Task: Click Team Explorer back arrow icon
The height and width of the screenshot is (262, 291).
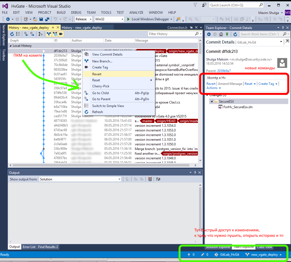Action: pyautogui.click(x=209, y=34)
